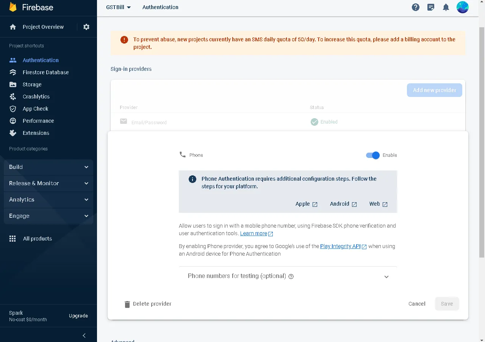Open the Apple platform setup link

click(x=306, y=204)
